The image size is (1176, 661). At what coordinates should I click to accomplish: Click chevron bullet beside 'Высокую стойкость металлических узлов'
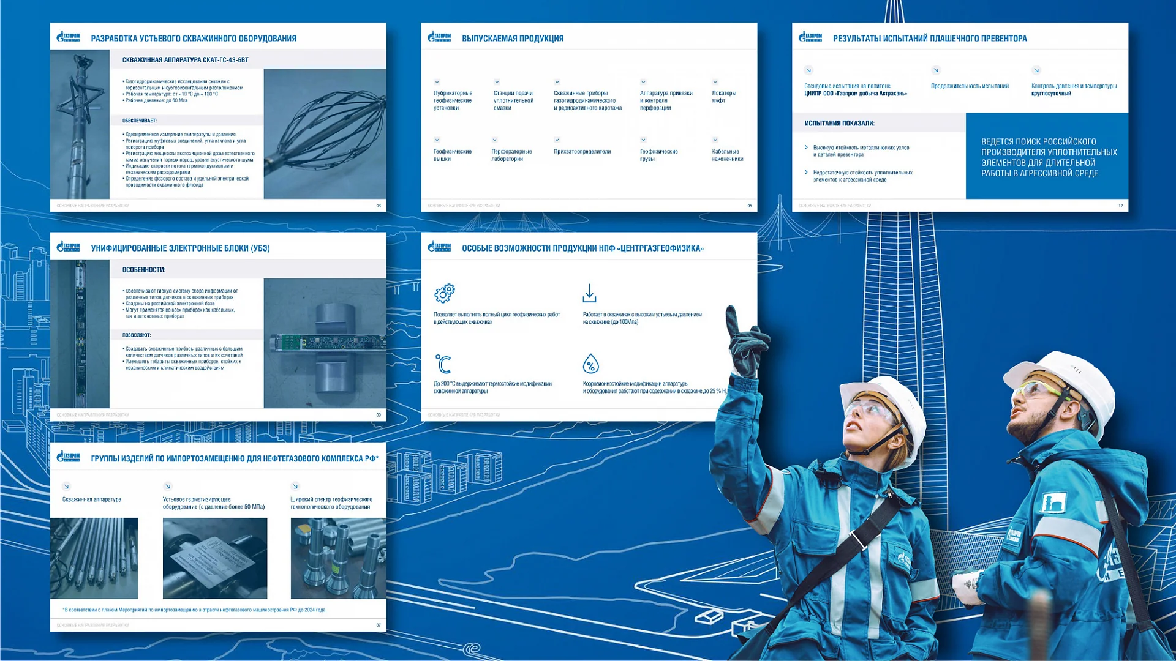click(806, 148)
